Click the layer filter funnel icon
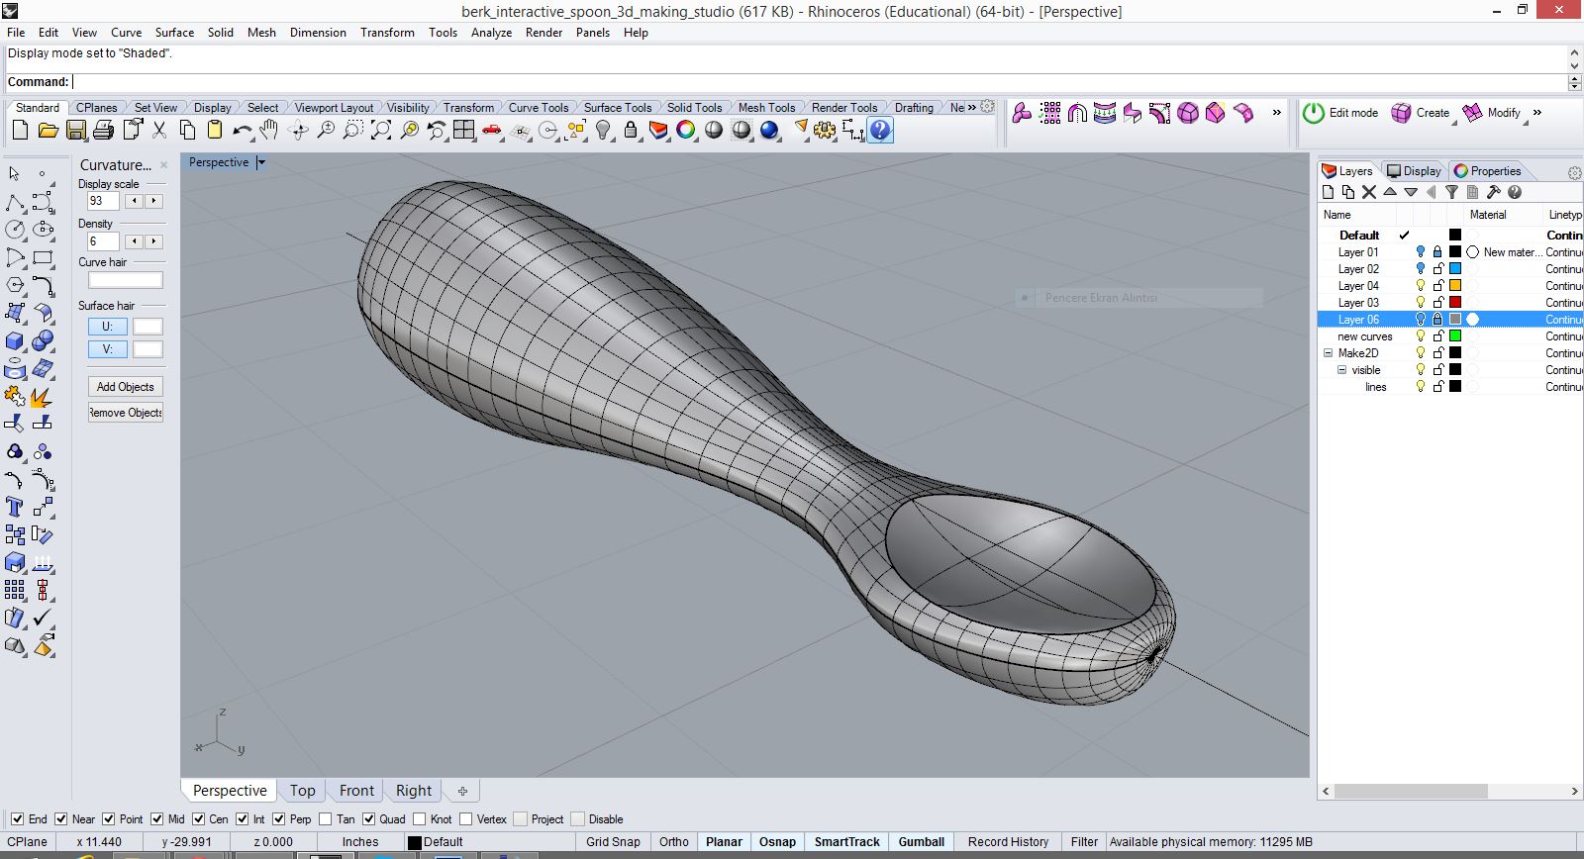This screenshot has width=1584, height=859. [1451, 193]
